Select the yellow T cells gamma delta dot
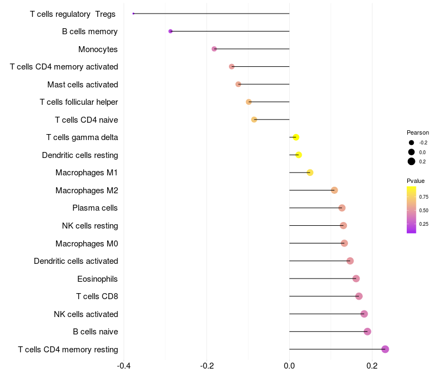Screen dimensions: 435x380 (296, 137)
